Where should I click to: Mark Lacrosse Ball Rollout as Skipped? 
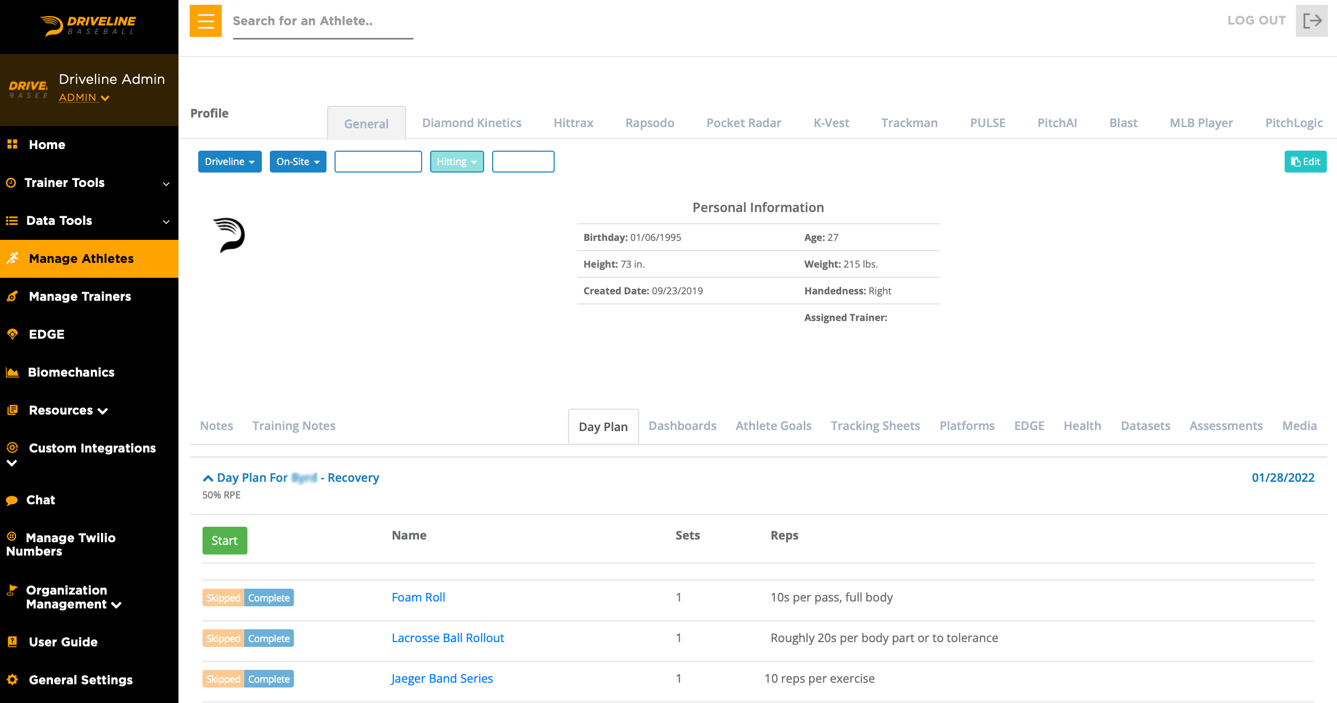tap(223, 638)
